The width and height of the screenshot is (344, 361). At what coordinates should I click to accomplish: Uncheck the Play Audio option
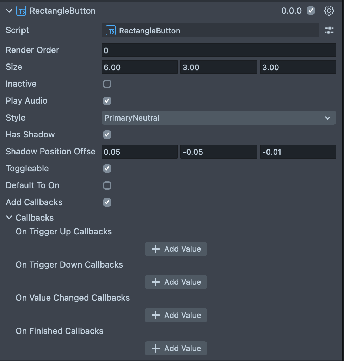click(107, 101)
